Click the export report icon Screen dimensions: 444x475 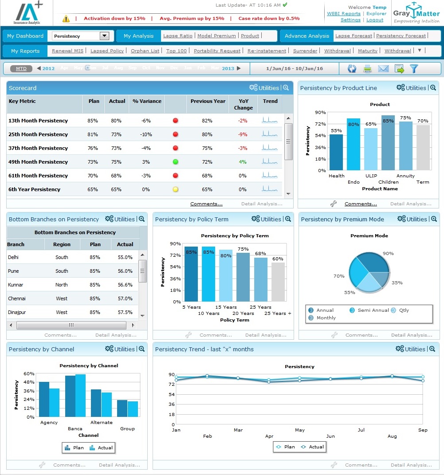click(x=398, y=69)
